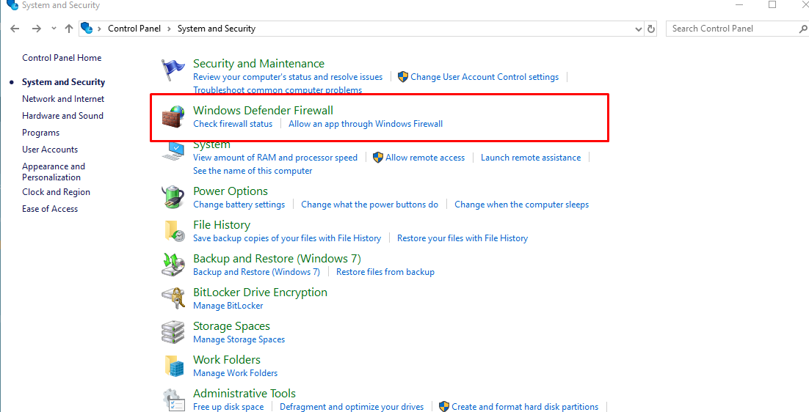
Task: Click the BitLocker drive with keys icon
Action: [173, 298]
